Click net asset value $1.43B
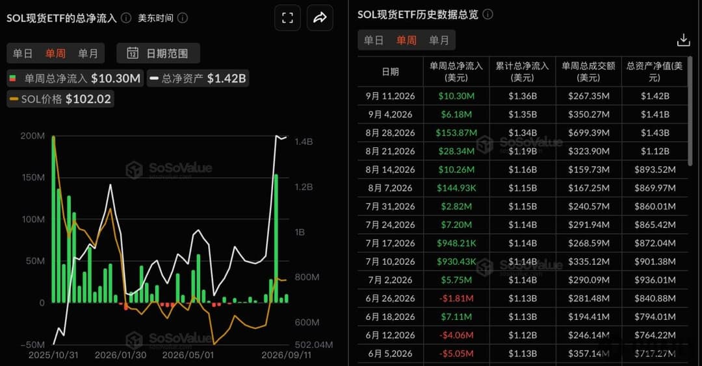 [655, 133]
